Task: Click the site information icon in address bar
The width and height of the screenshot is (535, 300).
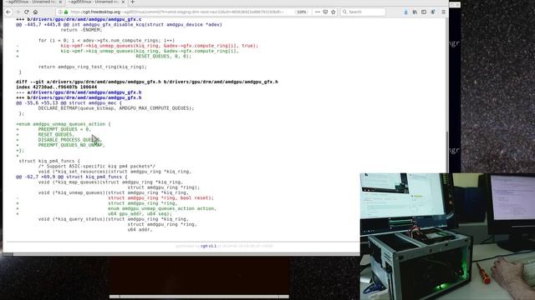Action: 60,12
